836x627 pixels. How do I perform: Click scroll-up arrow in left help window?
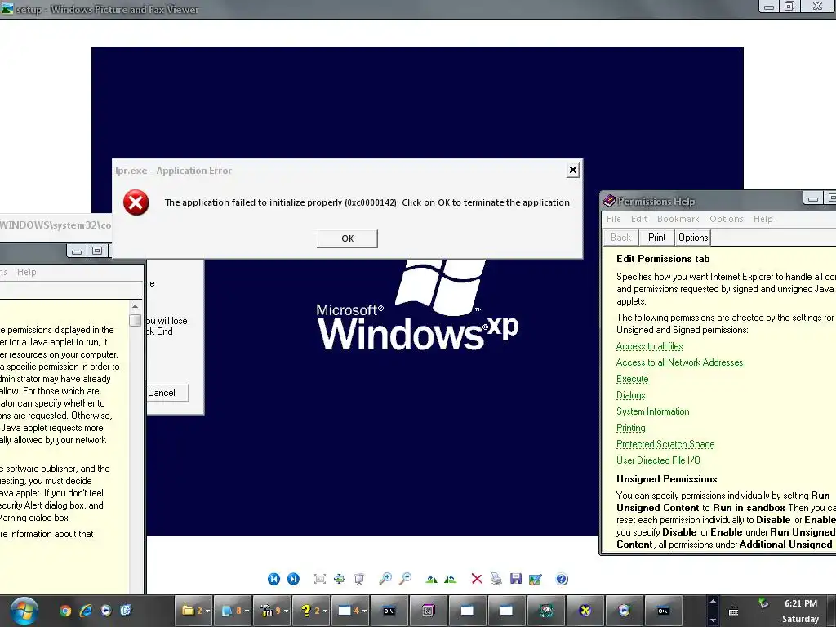(135, 307)
